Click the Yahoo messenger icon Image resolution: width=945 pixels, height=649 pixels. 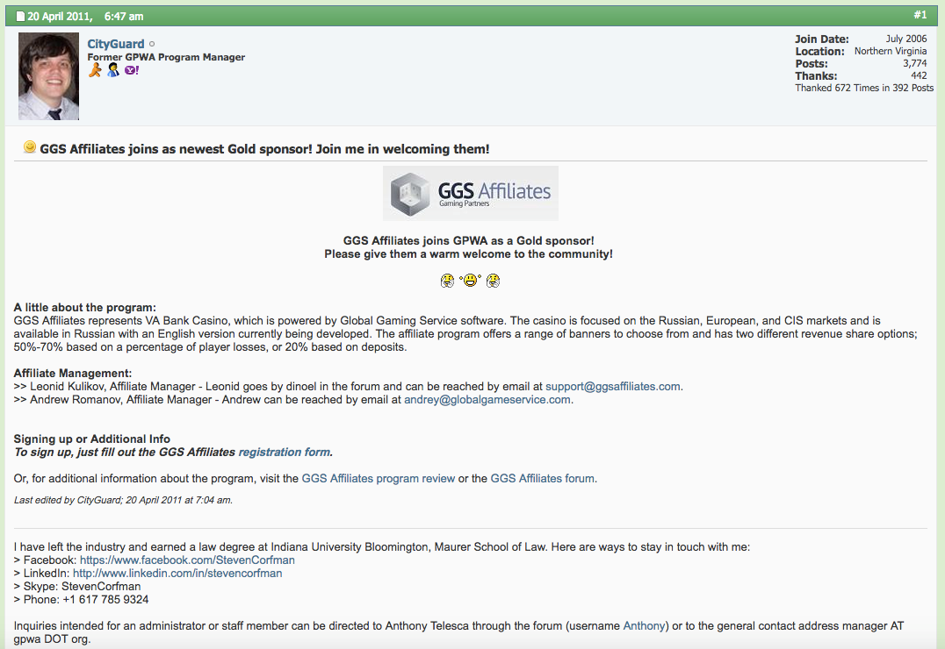(x=132, y=70)
